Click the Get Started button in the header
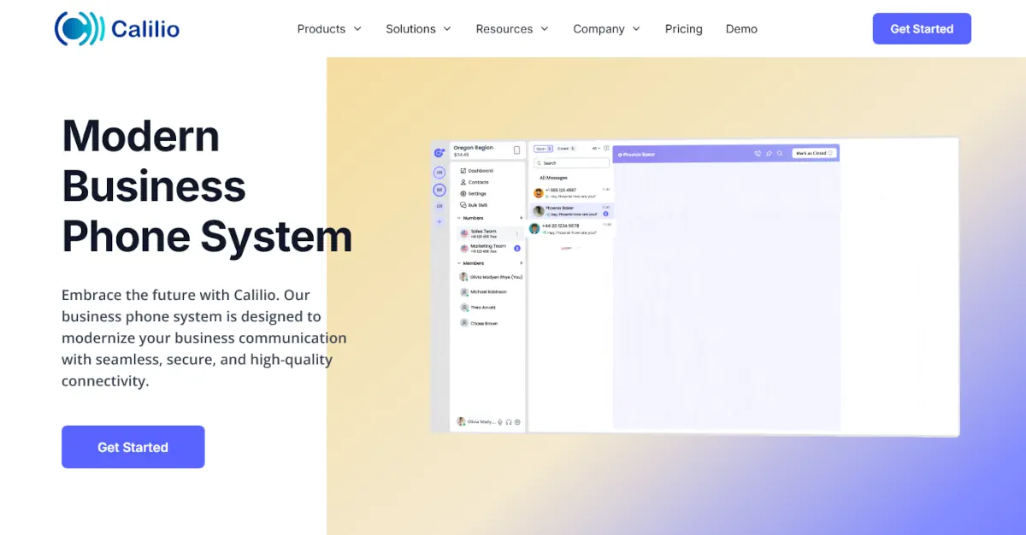This screenshot has width=1026, height=535. point(922,29)
